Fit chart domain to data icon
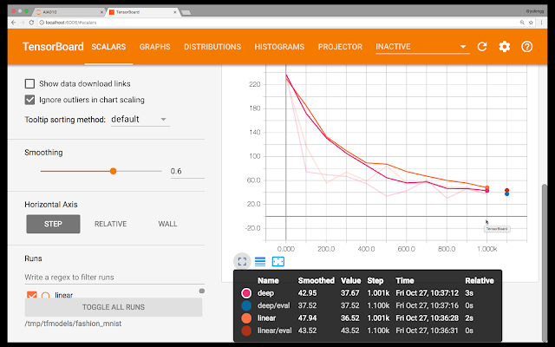The height and width of the screenshot is (347, 555). click(278, 262)
